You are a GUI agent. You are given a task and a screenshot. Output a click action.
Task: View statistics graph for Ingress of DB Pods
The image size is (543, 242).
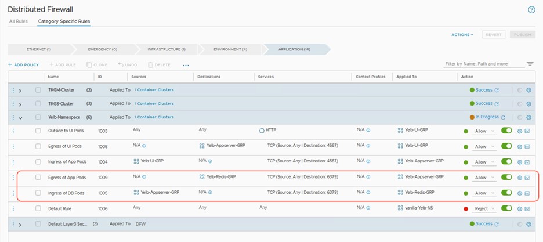click(527, 193)
